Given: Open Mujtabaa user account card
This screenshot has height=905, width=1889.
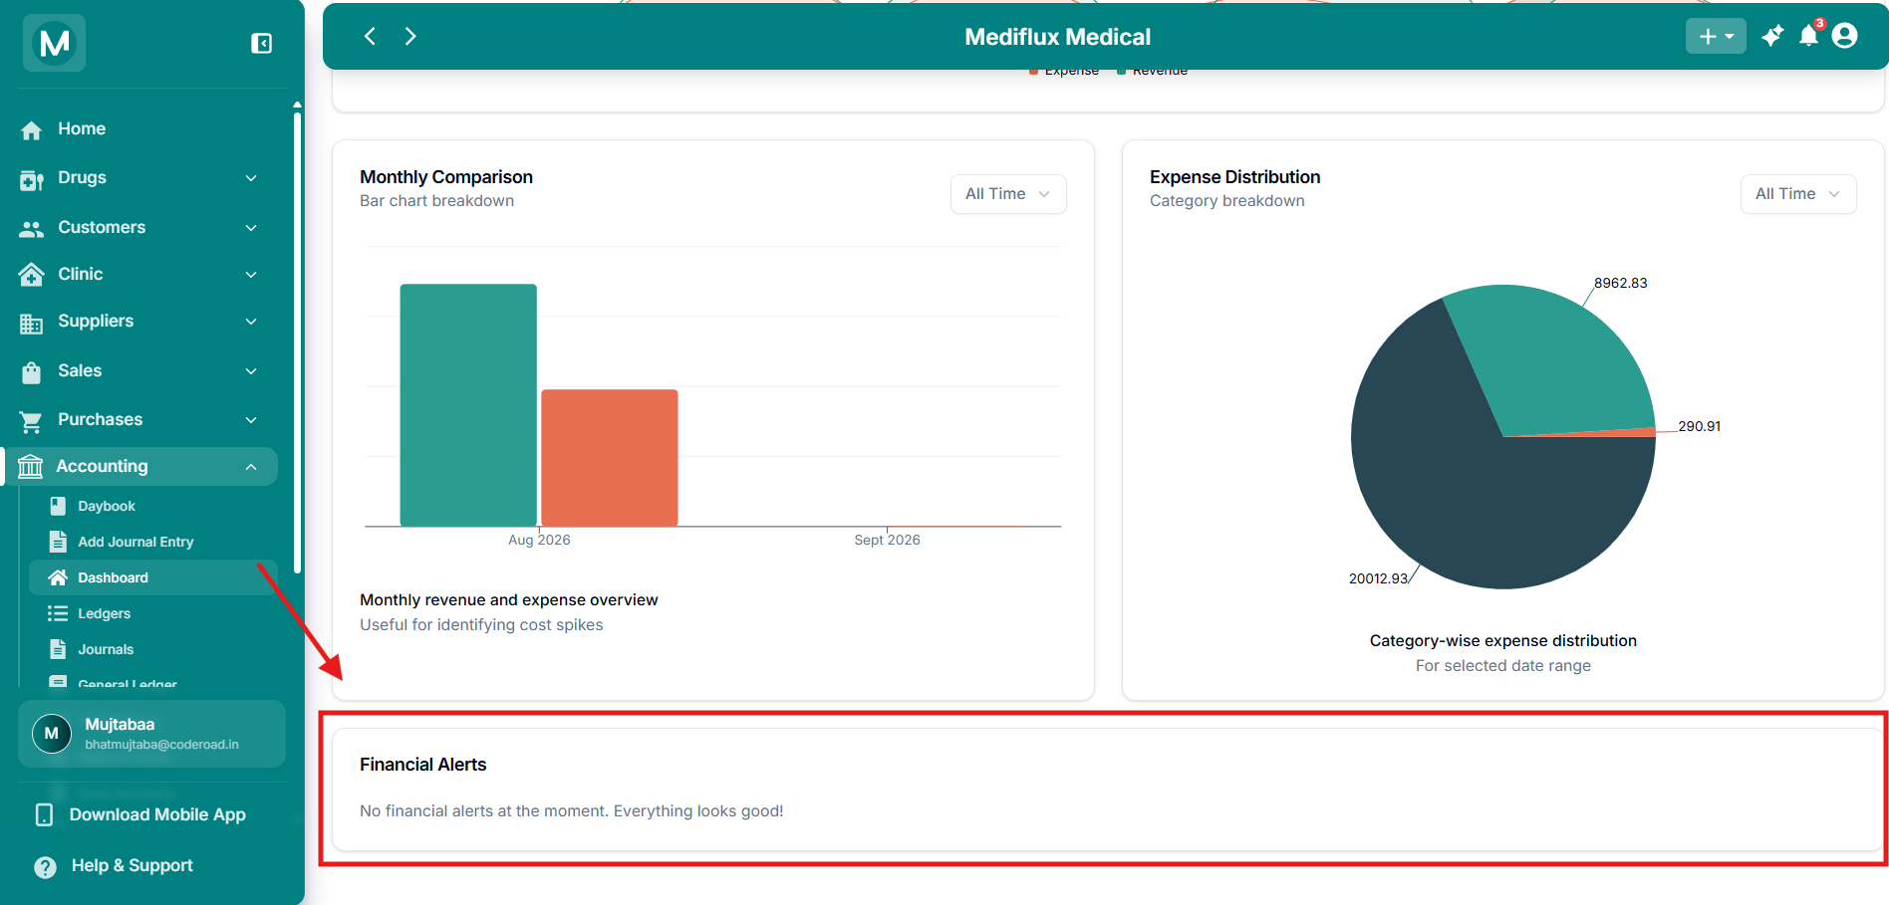Looking at the screenshot, I should [x=151, y=734].
